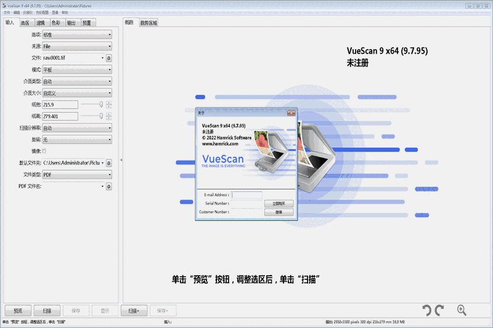Click the 纸高 paper height slider
This screenshot has width=493, height=328.
pos(92,116)
